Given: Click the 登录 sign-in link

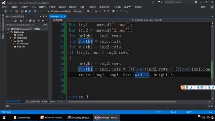Looking at the screenshot, I should 203,7.
